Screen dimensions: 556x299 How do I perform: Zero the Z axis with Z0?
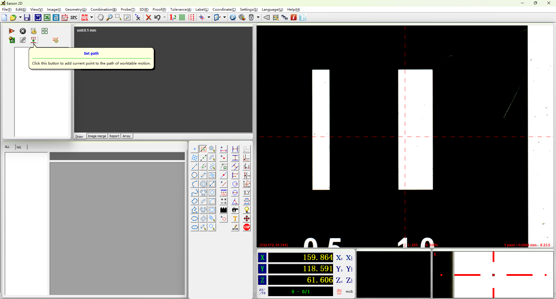point(339,280)
